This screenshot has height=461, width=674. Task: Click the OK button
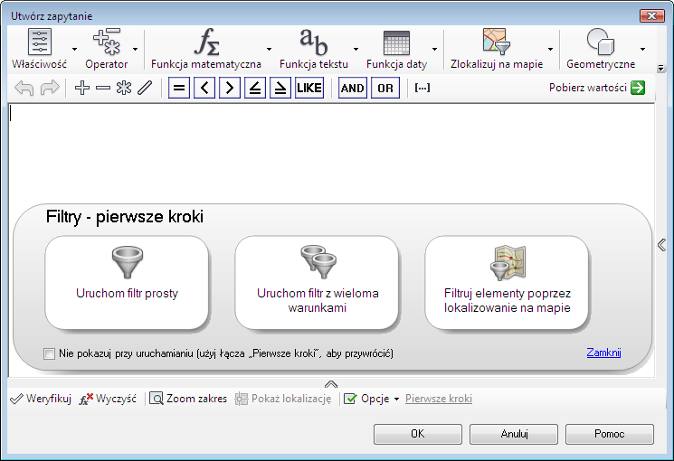coord(418,434)
